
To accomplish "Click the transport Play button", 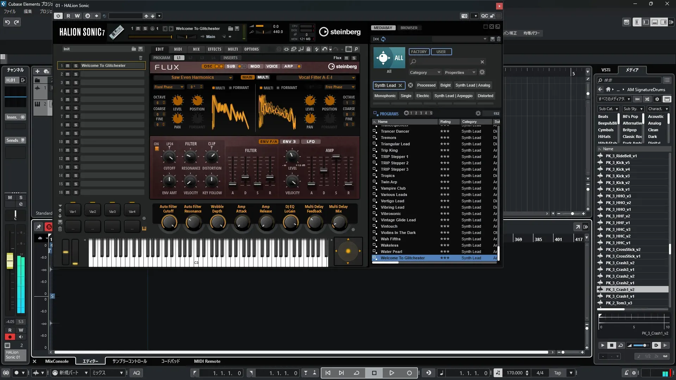I will pos(392,373).
